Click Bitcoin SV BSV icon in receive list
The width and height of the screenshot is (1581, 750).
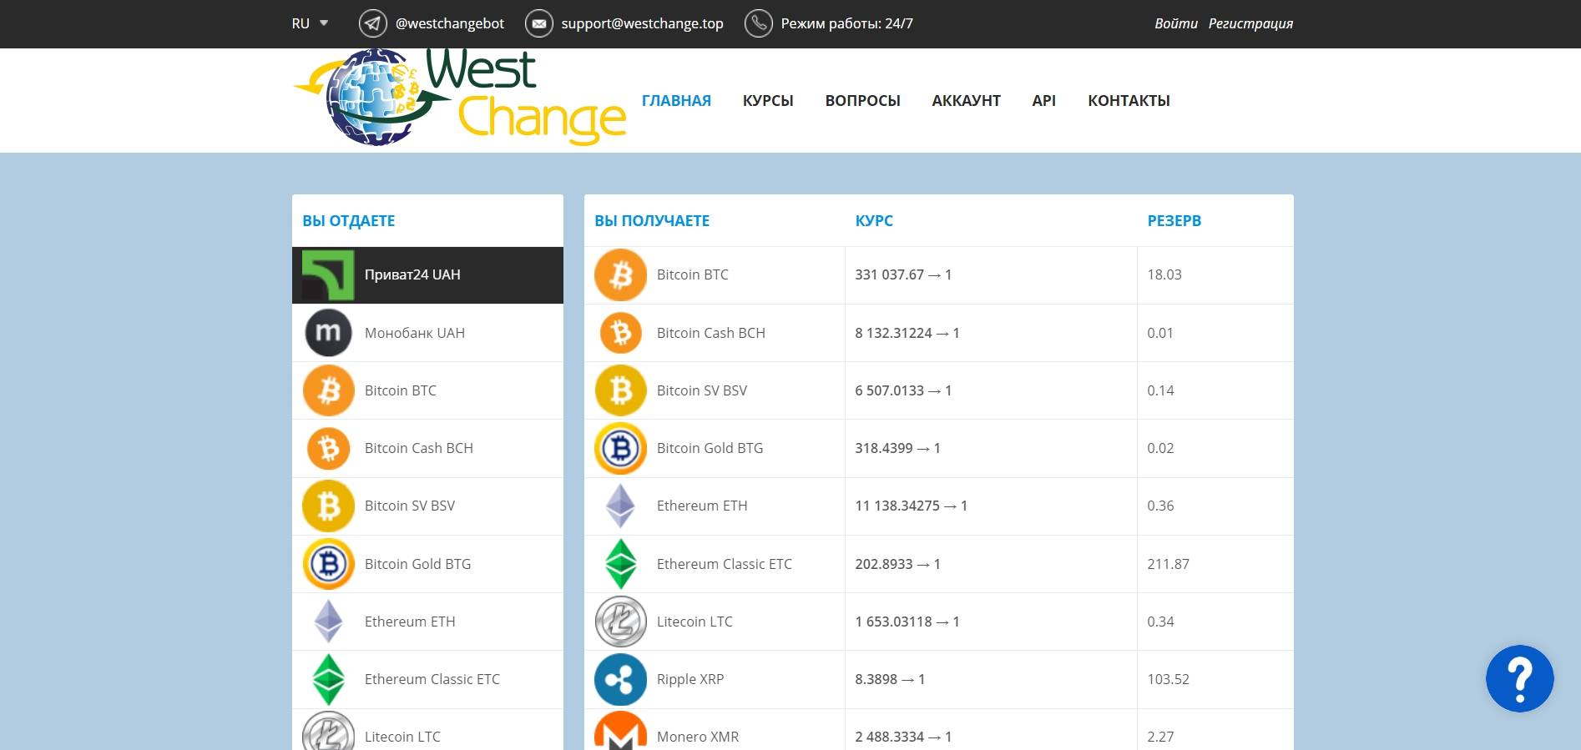coord(620,390)
